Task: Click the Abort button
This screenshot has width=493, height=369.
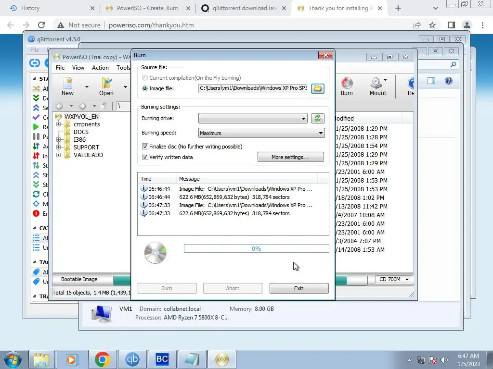Action: (x=233, y=288)
